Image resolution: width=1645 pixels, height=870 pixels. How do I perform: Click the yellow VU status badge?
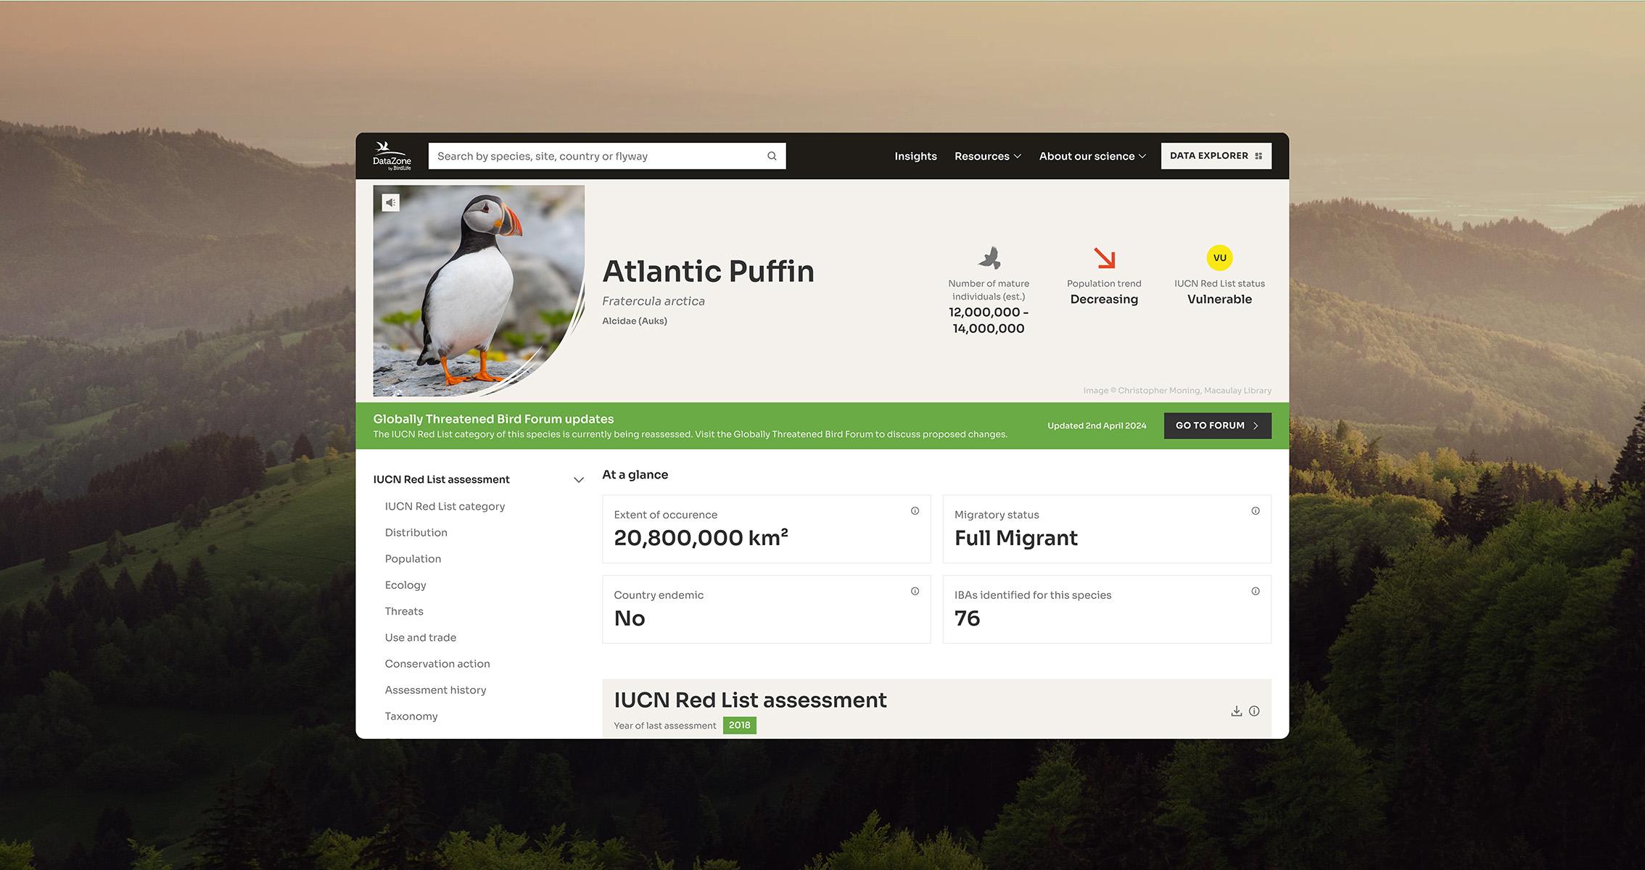(x=1219, y=258)
